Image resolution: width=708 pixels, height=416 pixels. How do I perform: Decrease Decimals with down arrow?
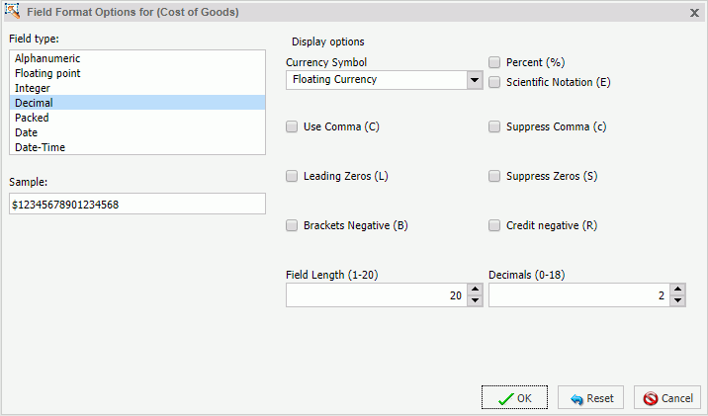click(677, 300)
